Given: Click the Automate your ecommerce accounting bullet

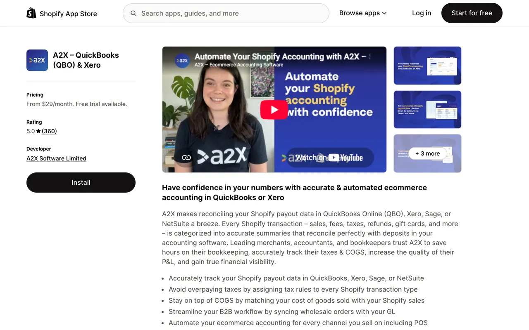Looking at the screenshot, I should [x=298, y=323].
